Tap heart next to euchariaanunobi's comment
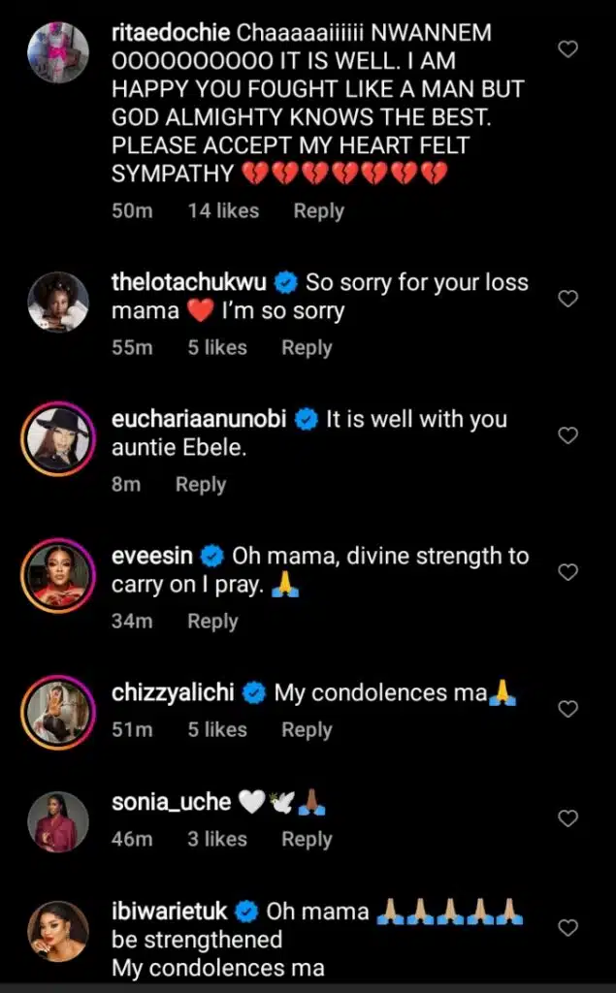 568,435
